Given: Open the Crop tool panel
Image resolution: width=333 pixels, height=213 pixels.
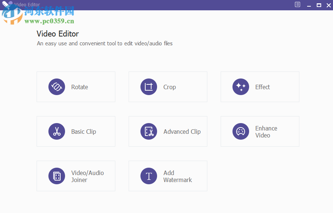Looking at the screenshot, I should click(168, 87).
